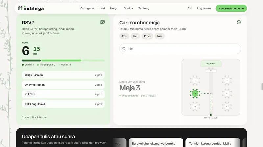Click the indahnya logo
This screenshot has width=263, height=147.
pyautogui.click(x=31, y=8)
